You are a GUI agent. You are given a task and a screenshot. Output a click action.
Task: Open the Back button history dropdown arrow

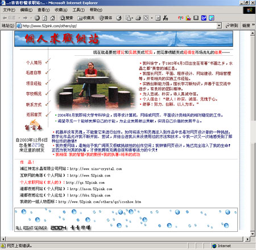pos(19,18)
